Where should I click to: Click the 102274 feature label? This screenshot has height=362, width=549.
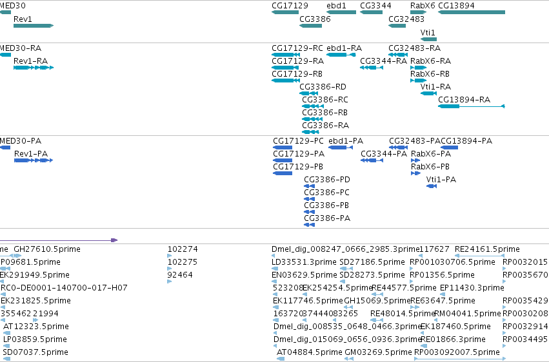[x=183, y=249]
